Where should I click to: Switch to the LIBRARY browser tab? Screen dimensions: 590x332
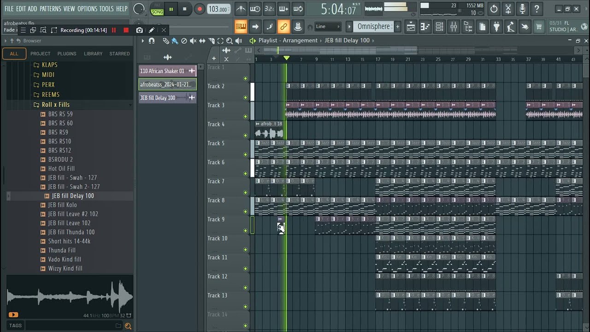[x=93, y=53]
